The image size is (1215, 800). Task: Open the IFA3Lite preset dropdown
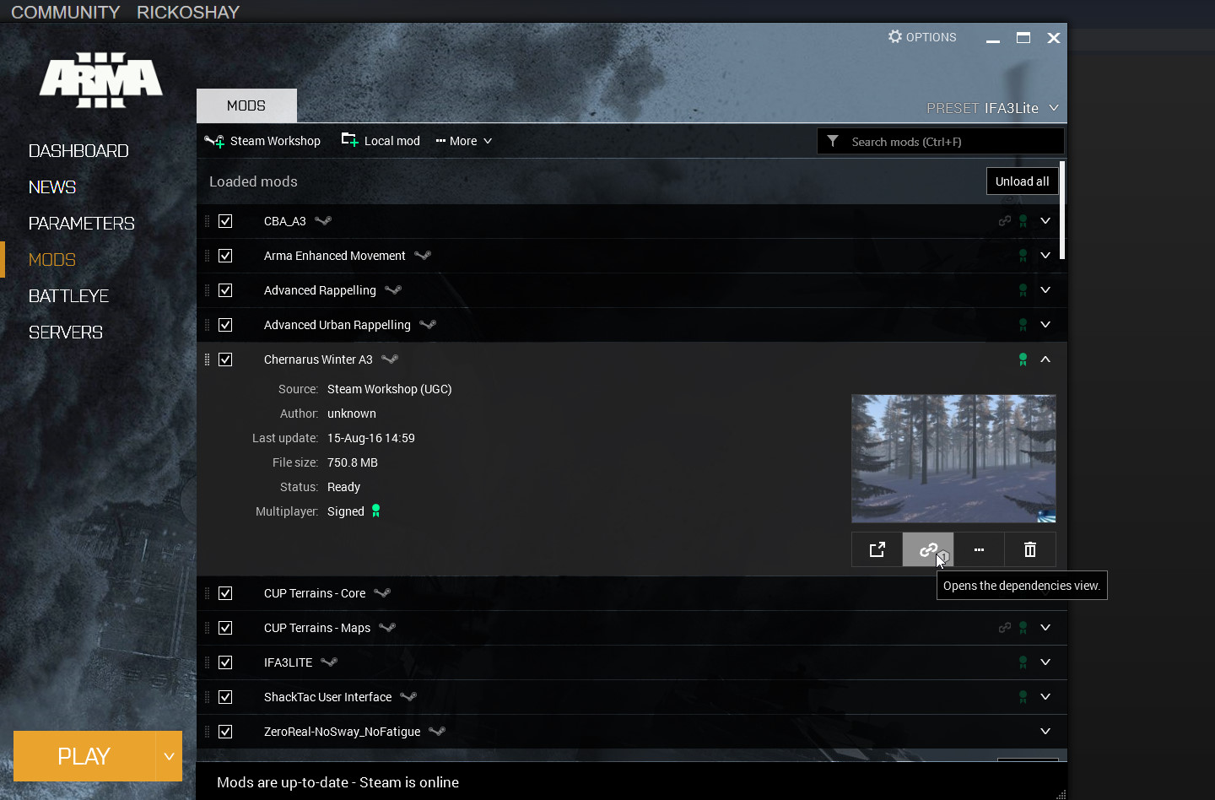click(x=1054, y=108)
